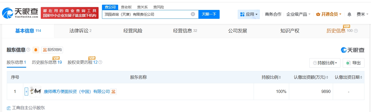
Task: Click help icon next to 历史信息 tab
Action: pyautogui.click(x=356, y=31)
